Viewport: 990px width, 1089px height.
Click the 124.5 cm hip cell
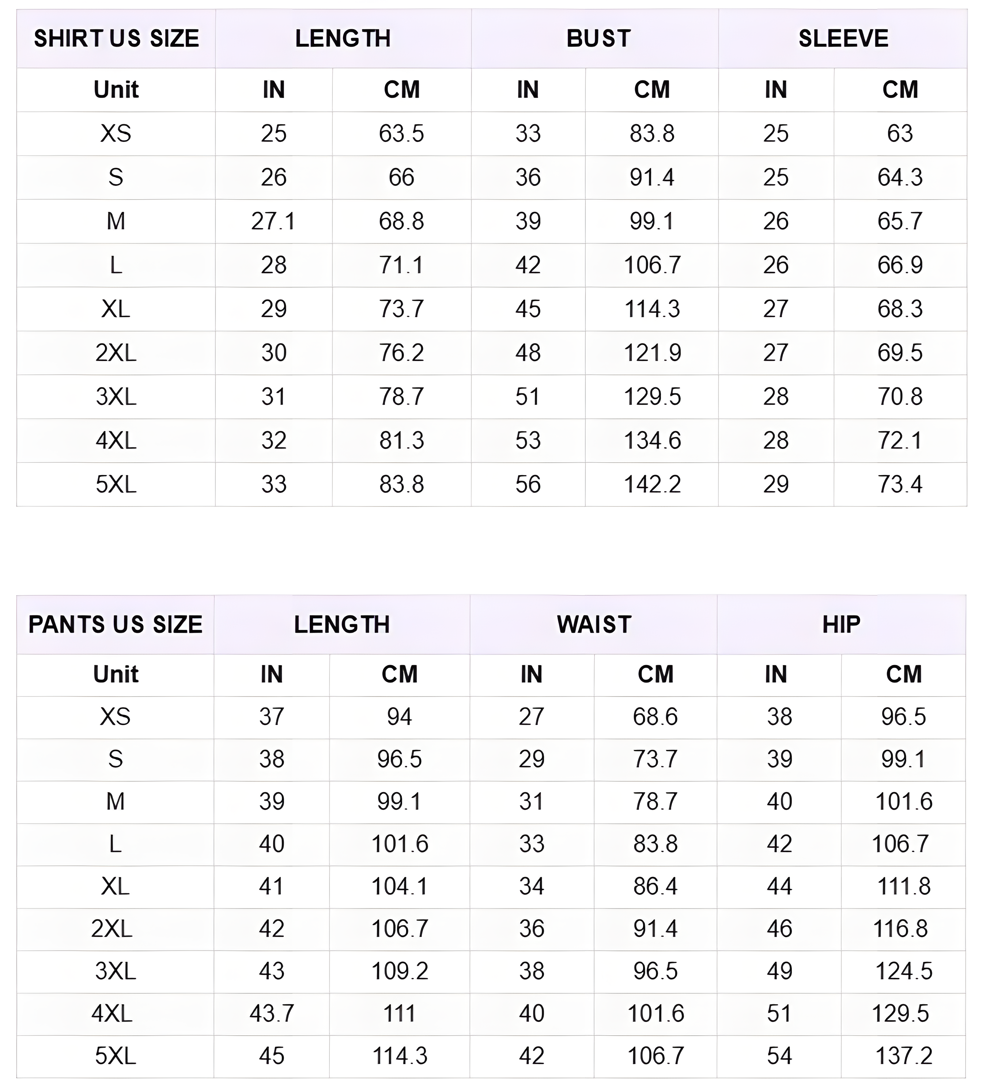[x=903, y=971]
